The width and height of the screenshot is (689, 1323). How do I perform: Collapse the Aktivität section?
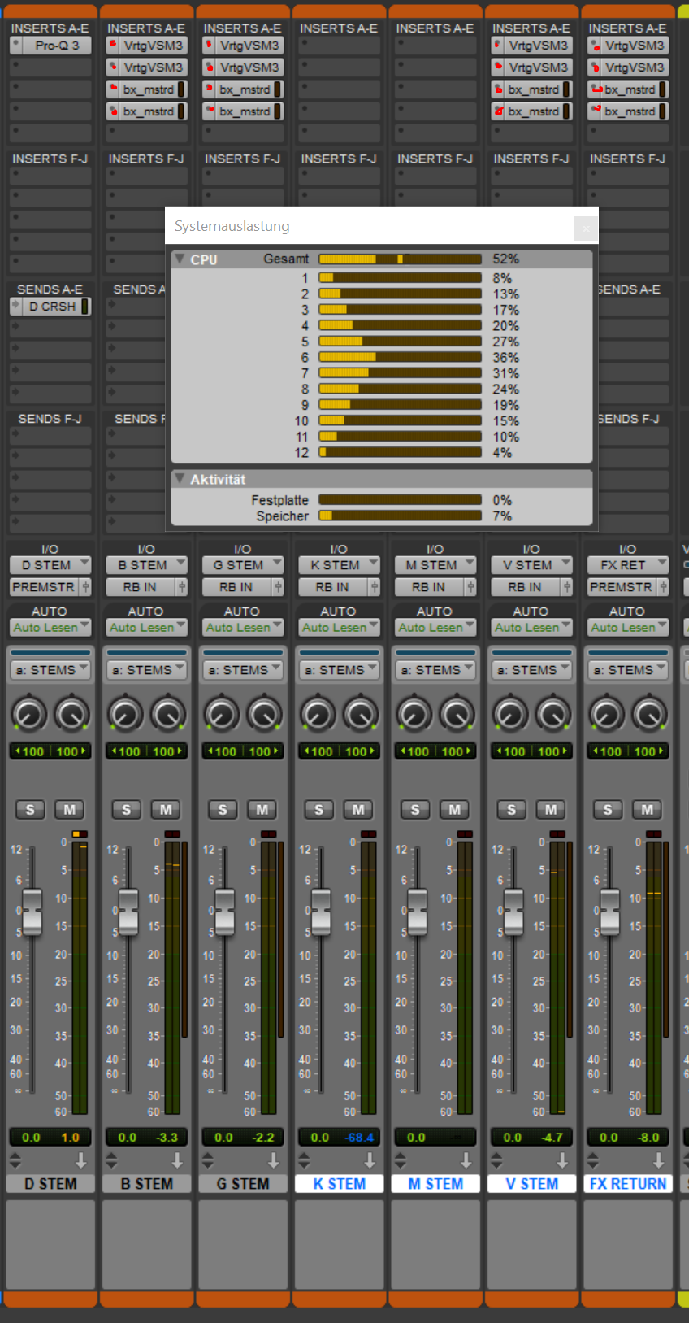[180, 479]
